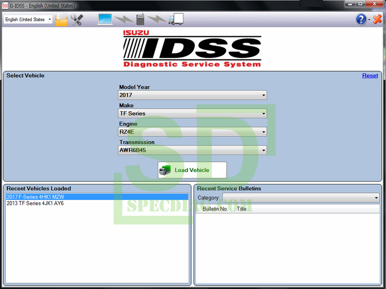
Task: Click the Title column header
Action: pyautogui.click(x=242, y=209)
